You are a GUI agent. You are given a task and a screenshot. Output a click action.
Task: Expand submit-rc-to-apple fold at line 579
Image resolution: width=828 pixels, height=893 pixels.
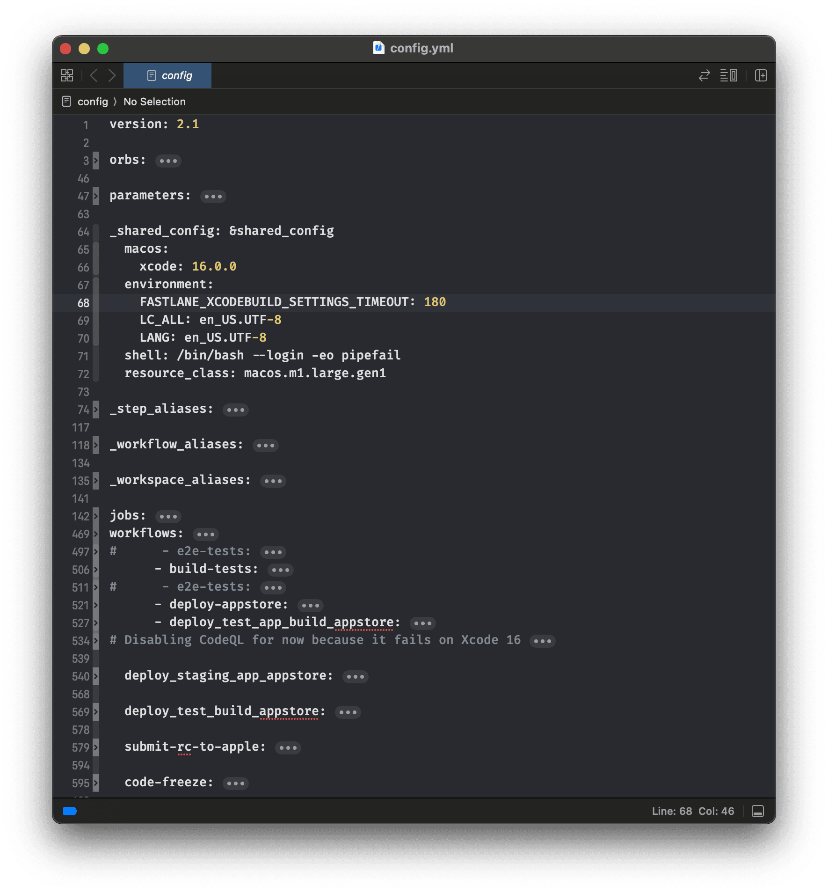click(96, 747)
